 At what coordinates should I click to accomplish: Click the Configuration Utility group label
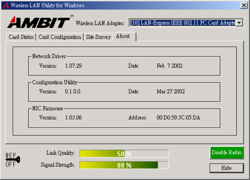coord(55,82)
